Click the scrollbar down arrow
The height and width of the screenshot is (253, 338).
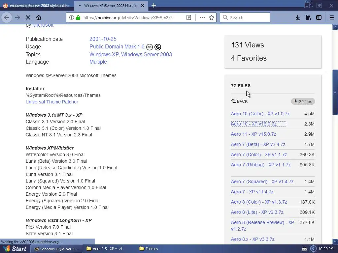pos(335,241)
